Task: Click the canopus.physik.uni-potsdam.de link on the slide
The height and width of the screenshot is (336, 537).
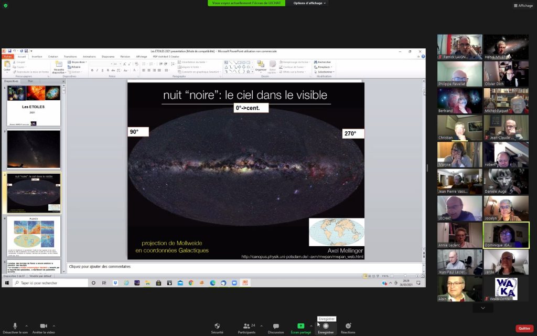Action: (x=302, y=256)
